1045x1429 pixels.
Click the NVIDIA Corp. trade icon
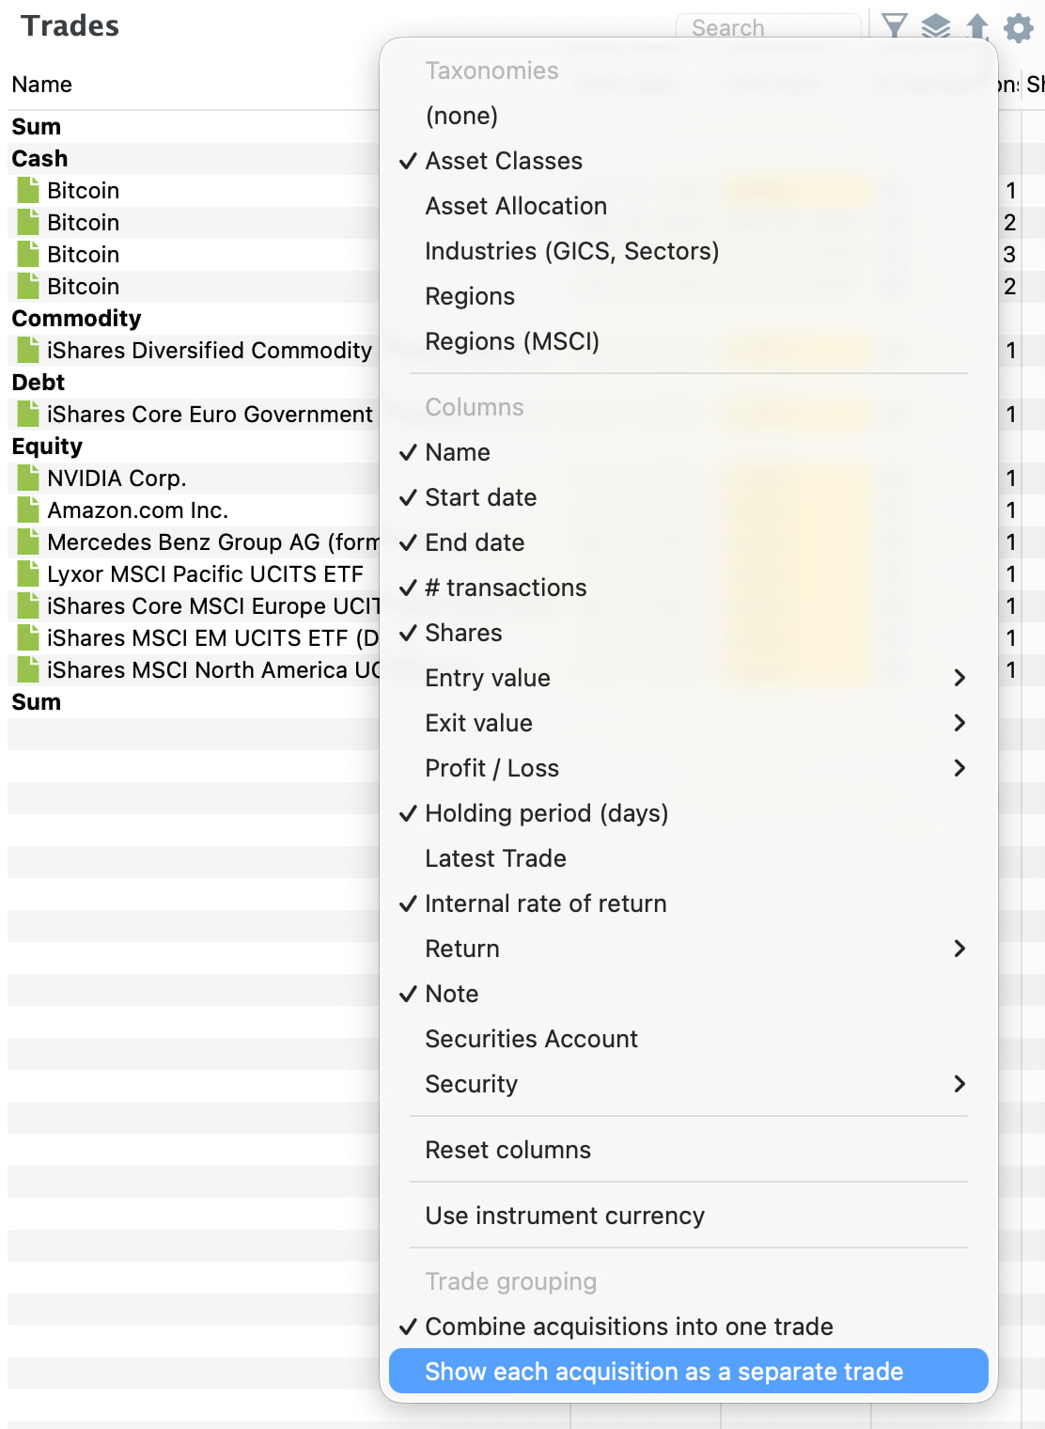(29, 479)
